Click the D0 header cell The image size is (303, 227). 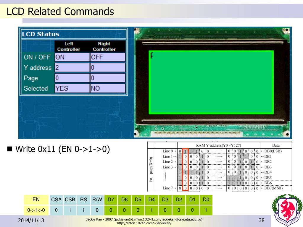pos(206,200)
